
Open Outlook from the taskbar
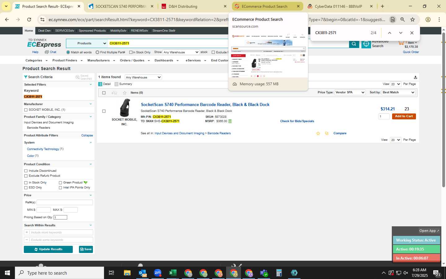click(142, 273)
